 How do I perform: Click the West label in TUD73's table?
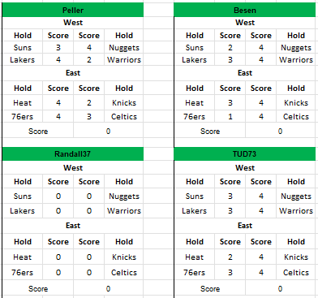[x=245, y=168]
